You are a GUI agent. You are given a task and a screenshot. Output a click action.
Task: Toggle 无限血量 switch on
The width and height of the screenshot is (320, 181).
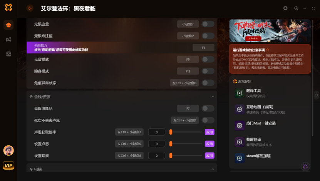click(x=208, y=24)
